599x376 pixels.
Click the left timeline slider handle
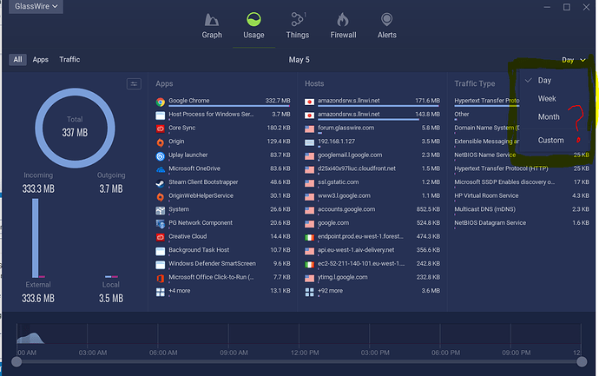coord(16,360)
